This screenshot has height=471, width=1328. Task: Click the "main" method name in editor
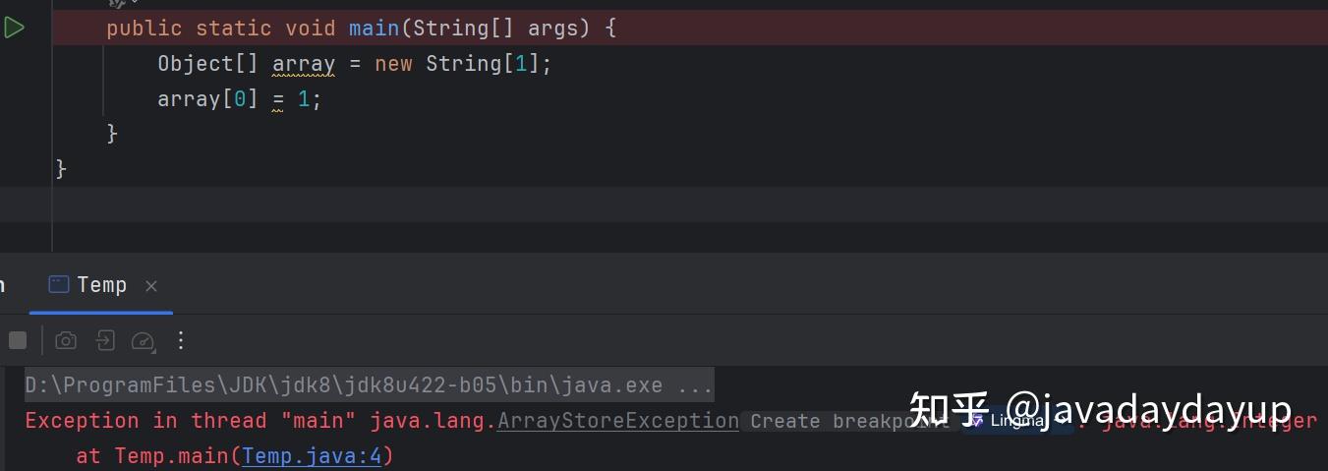(374, 29)
